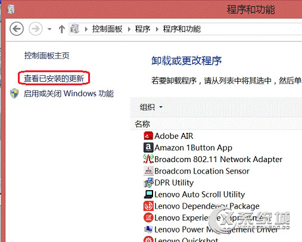Viewport: 302px width, 242px height.
Task: Click the window icon in the title bar
Action: tap(11, 9)
